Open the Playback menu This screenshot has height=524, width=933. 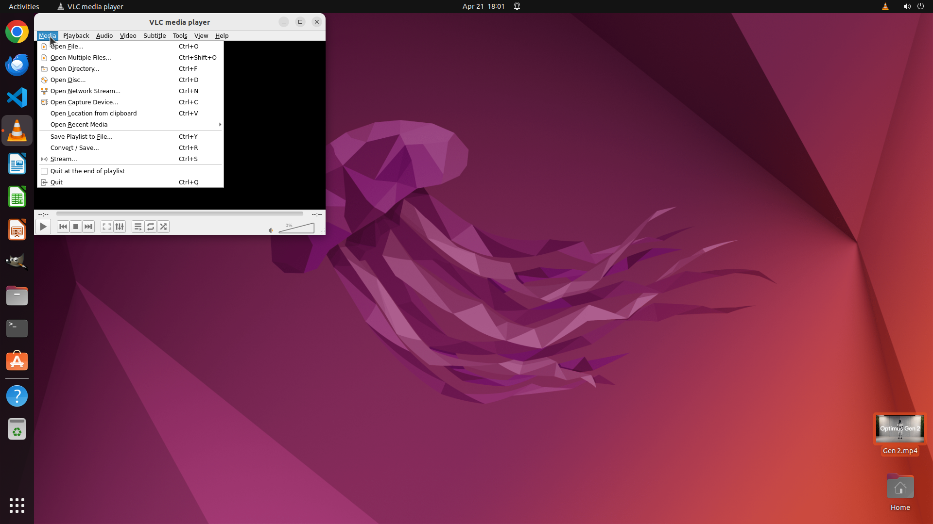pos(76,36)
